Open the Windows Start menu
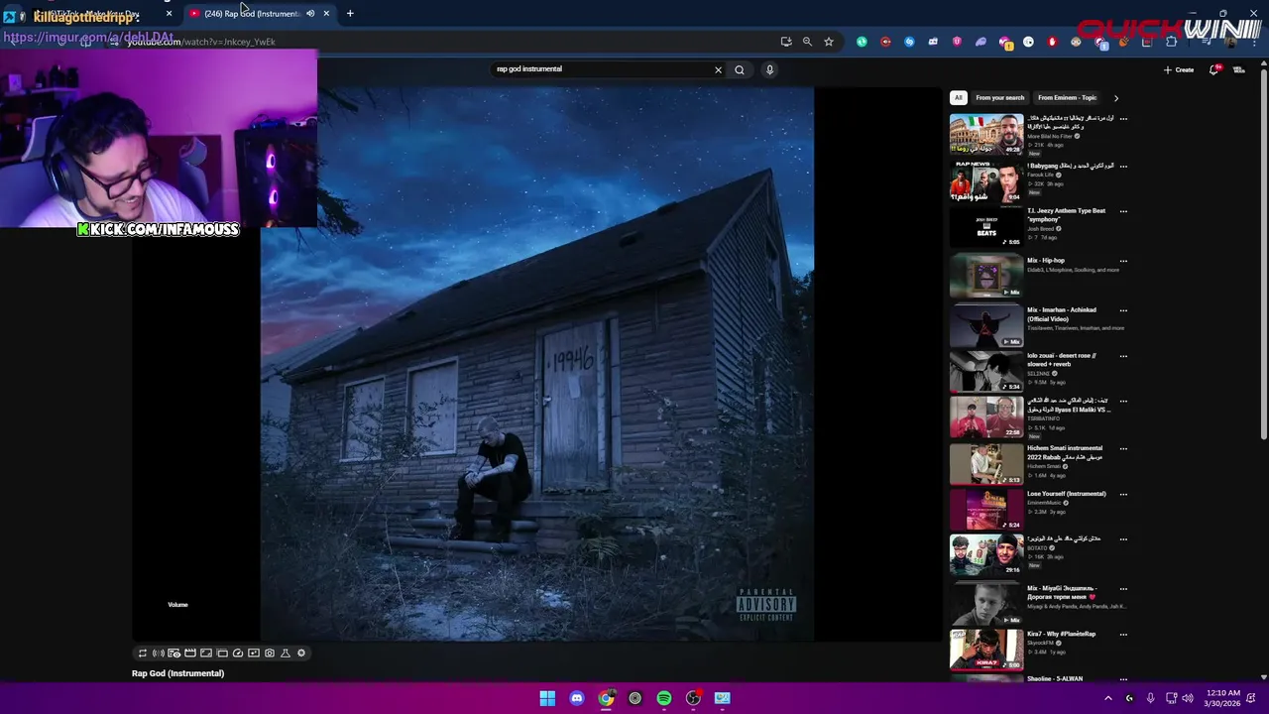Image resolution: width=1269 pixels, height=714 pixels. (x=547, y=698)
